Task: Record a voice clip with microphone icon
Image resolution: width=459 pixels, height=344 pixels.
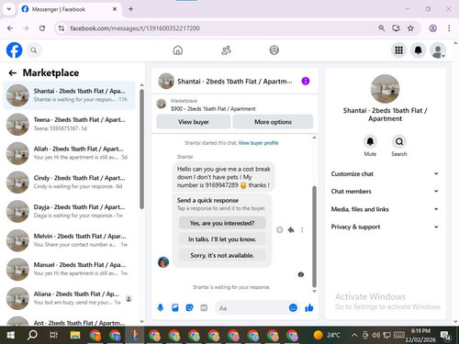Action: pyautogui.click(x=161, y=307)
